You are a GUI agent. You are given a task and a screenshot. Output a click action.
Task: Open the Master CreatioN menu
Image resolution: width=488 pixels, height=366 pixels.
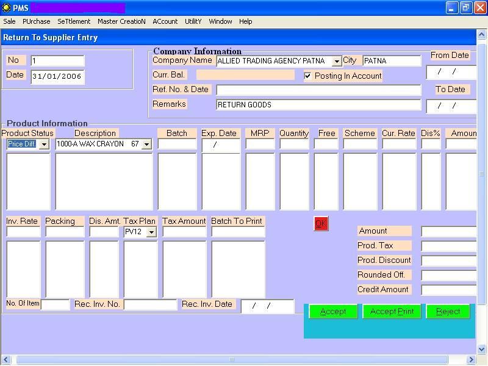click(x=121, y=21)
